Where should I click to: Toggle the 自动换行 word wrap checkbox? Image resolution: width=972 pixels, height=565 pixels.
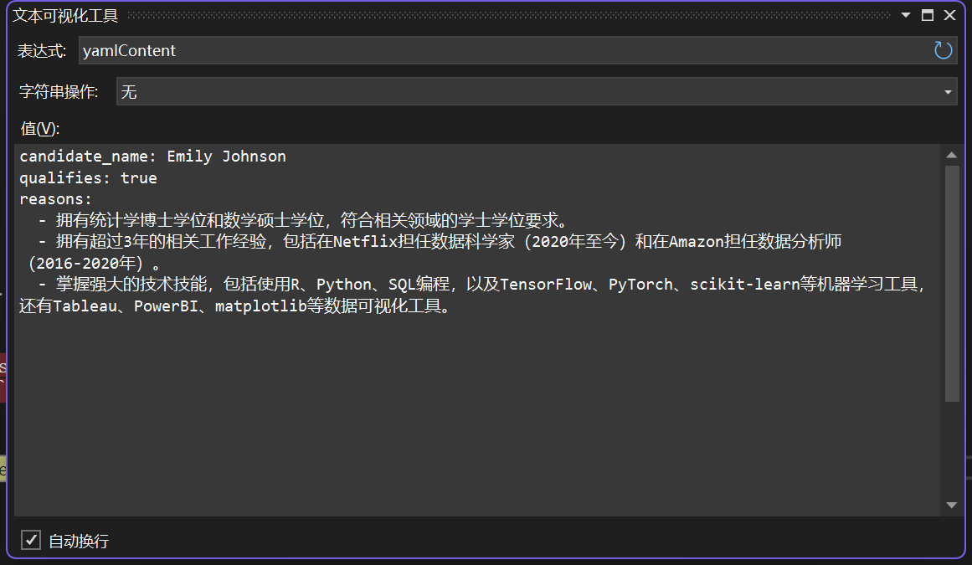[31, 540]
